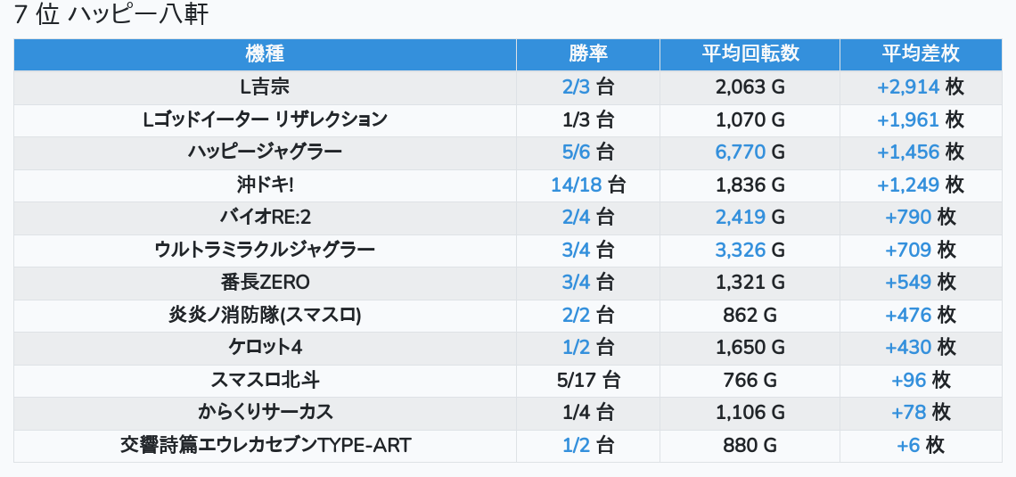The width and height of the screenshot is (1016, 477).
Task: Click the 7 位 ハッピー八軒 heading
Action: pyautogui.click(x=111, y=13)
